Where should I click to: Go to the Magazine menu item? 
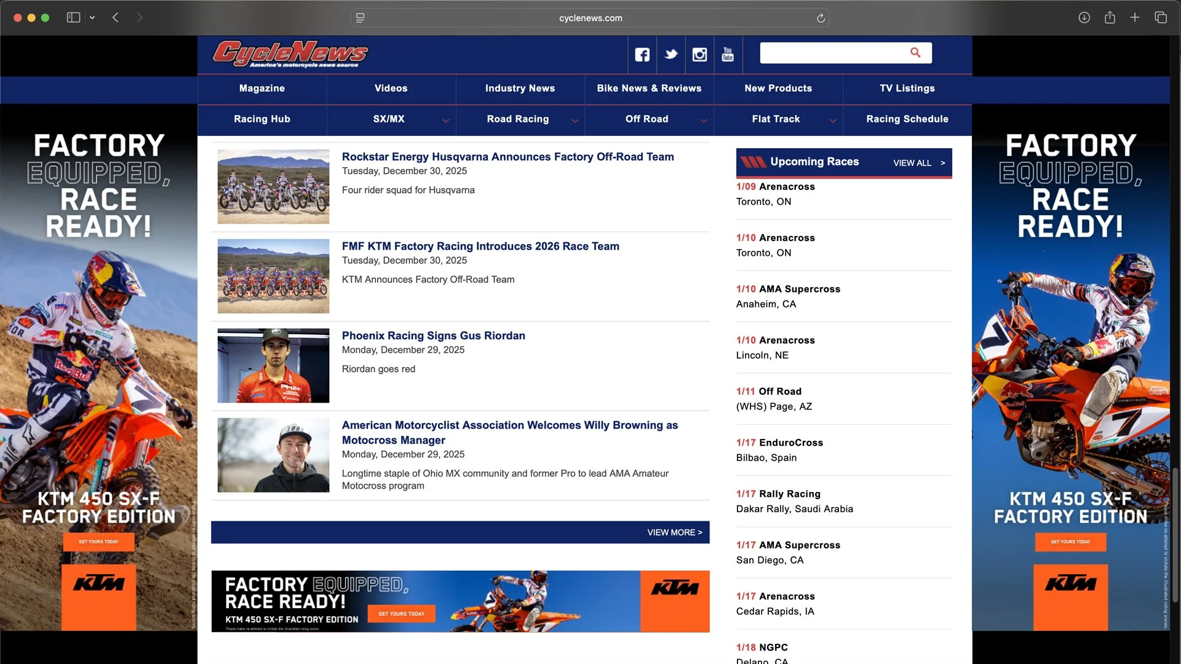coord(262,89)
